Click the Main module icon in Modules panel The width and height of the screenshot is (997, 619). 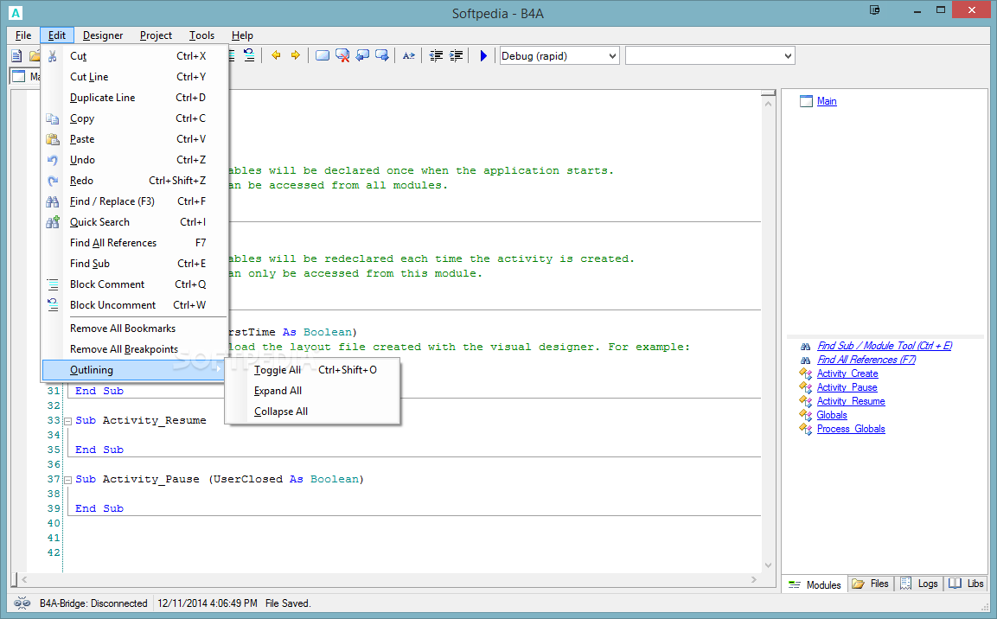pos(806,101)
